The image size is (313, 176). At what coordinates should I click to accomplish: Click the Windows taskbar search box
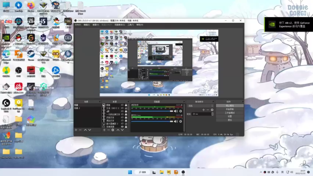click(x=142, y=172)
